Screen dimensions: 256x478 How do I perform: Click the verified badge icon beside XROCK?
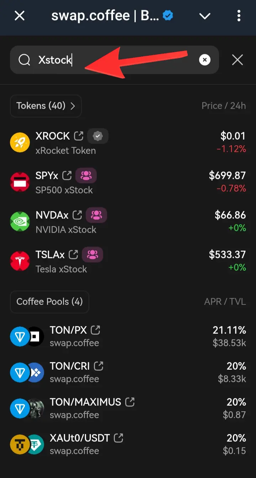coord(98,136)
